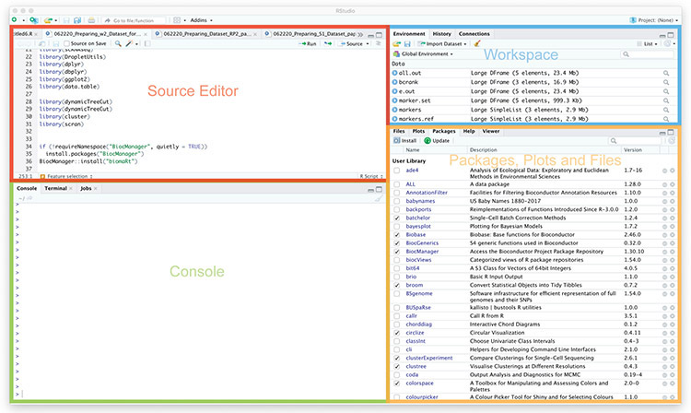Click the Open File folder icon

pyautogui.click(x=48, y=20)
